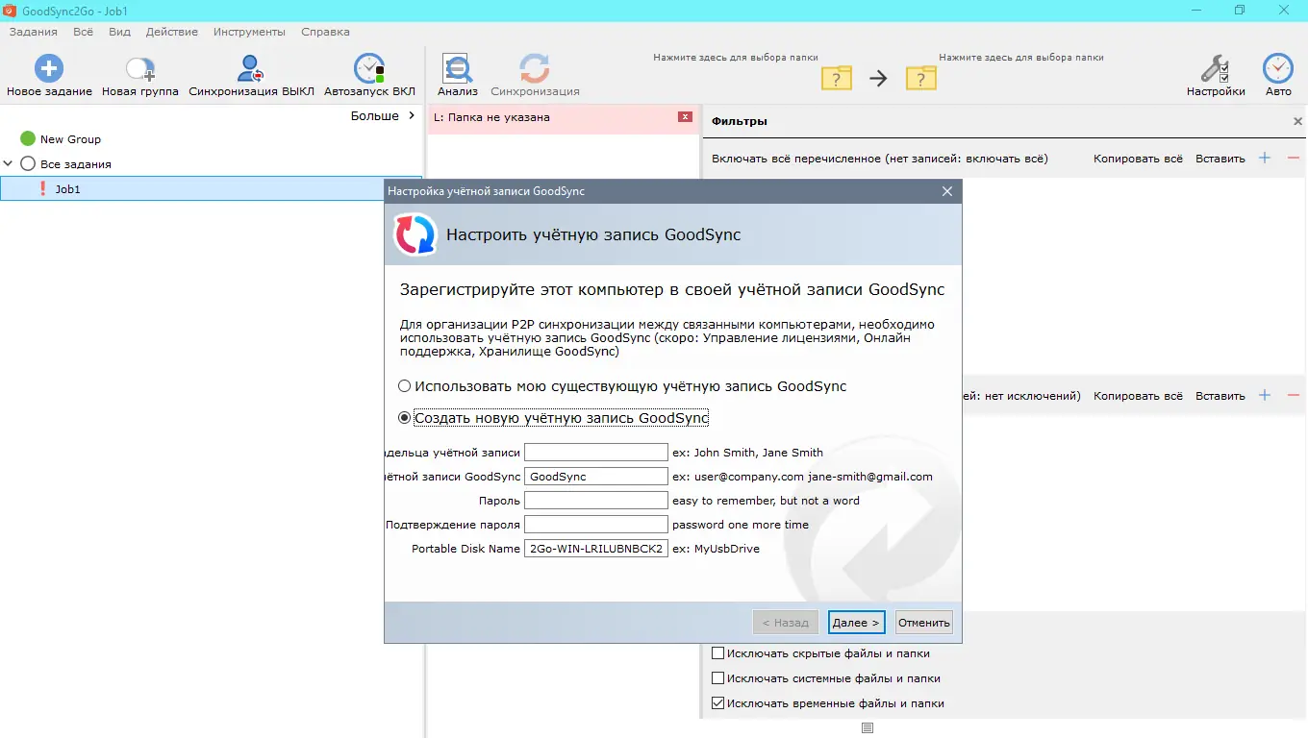
Task: Run Анализ from the toolbar
Action: coord(458,69)
